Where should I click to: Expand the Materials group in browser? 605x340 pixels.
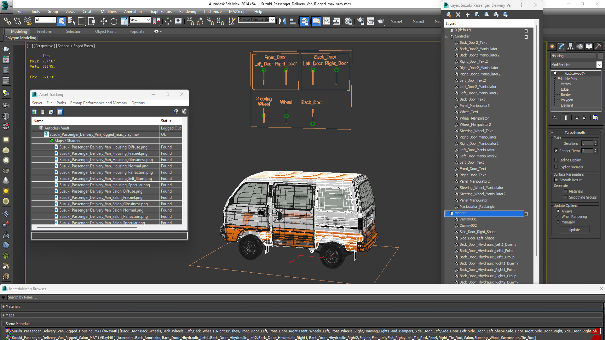click(x=3, y=306)
